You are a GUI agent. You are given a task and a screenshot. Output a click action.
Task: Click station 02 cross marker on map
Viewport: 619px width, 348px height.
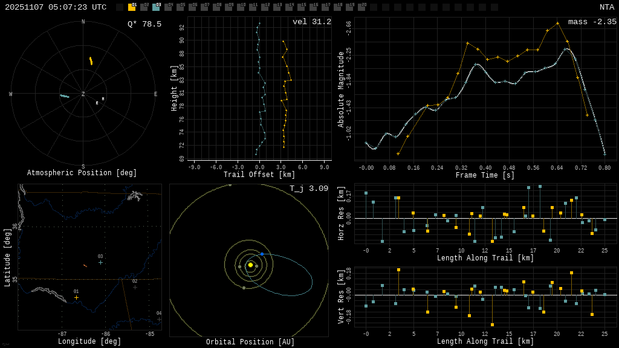tap(135, 287)
